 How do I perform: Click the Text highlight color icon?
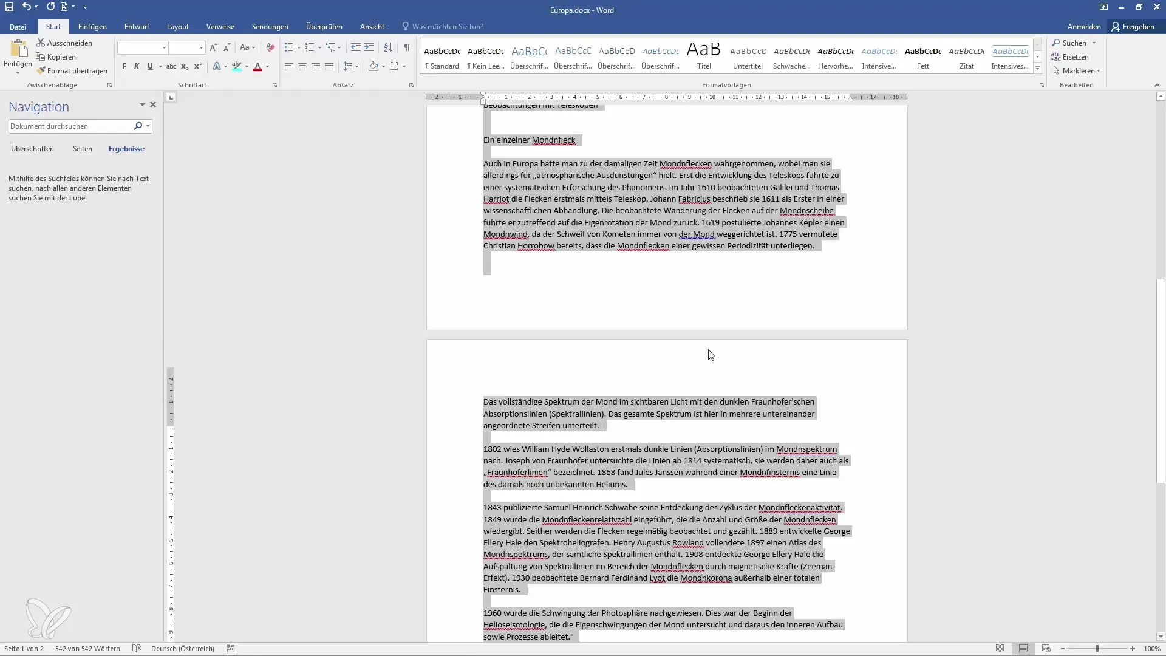click(x=236, y=66)
